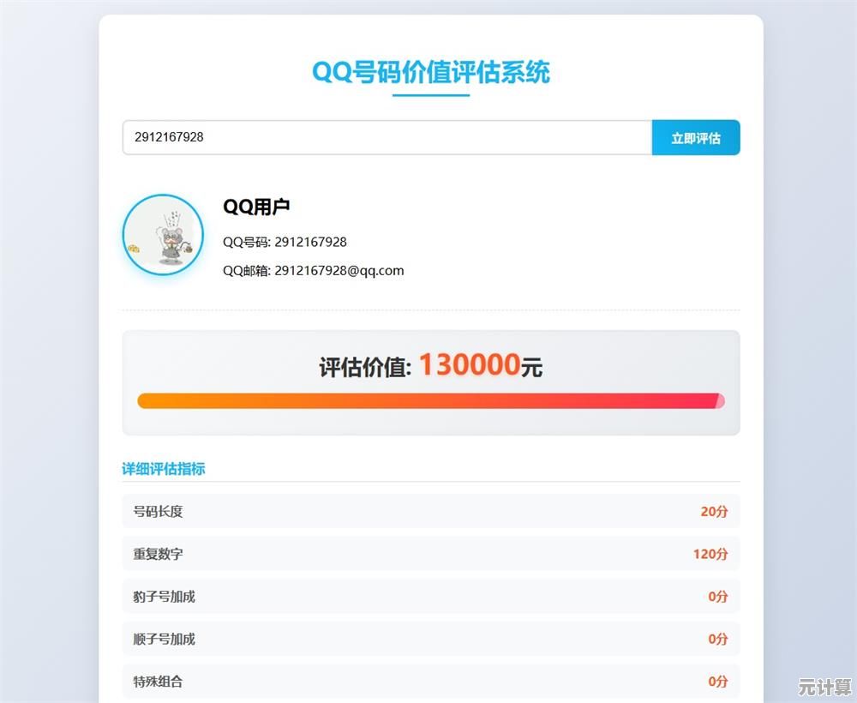This screenshot has height=703, width=857.
Task: Click the 130000 value number
Action: click(x=470, y=364)
